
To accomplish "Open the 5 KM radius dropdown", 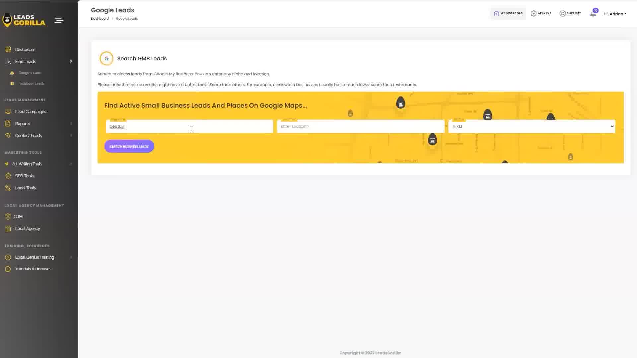I will click(531, 126).
